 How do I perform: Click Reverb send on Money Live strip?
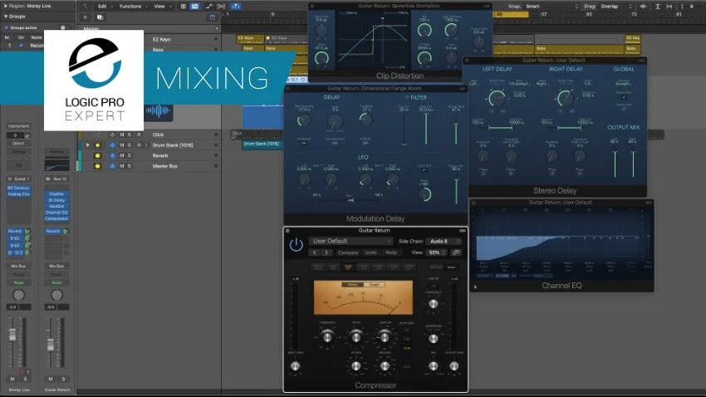point(15,231)
